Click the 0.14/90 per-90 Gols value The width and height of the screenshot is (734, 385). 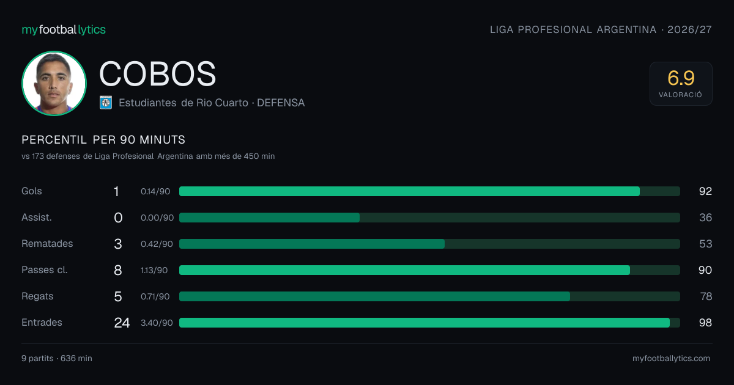point(155,191)
